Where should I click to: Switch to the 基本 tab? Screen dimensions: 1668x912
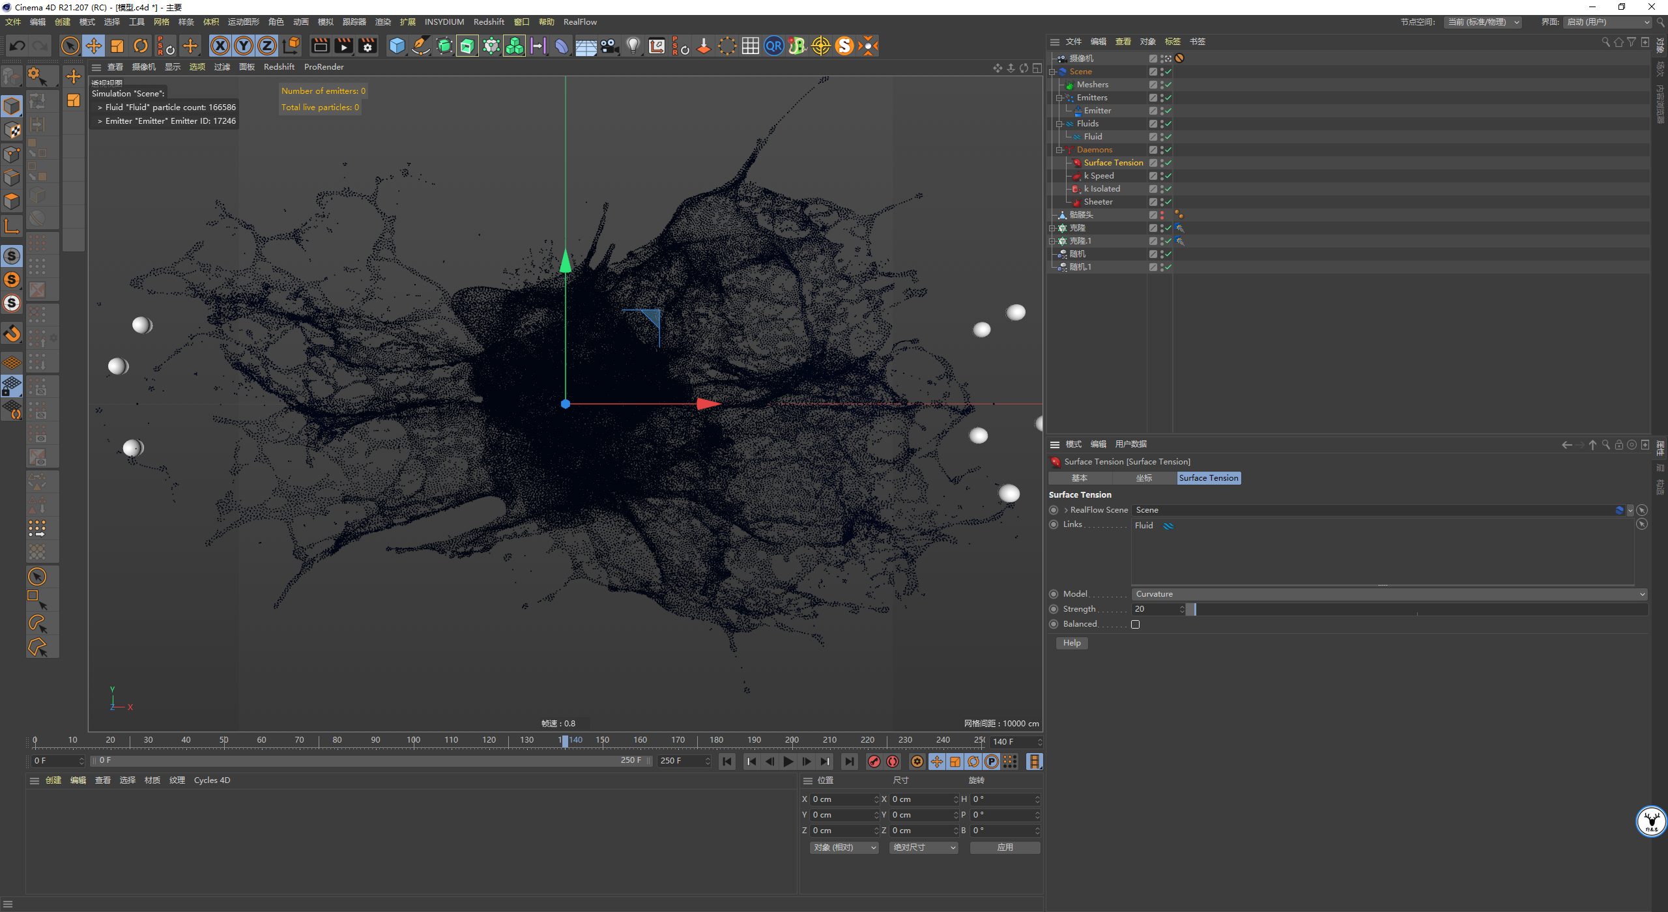point(1080,478)
